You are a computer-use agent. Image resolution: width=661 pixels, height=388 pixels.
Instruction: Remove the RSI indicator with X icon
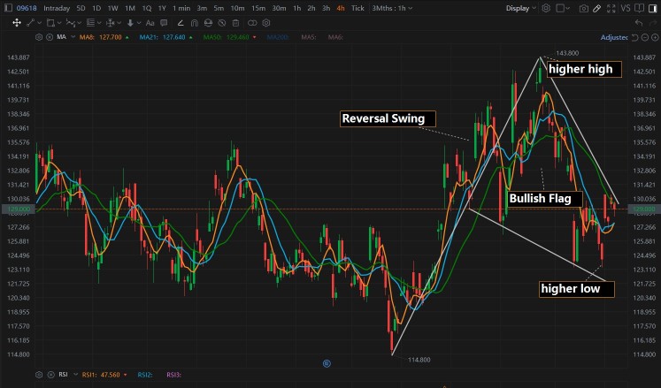51,375
